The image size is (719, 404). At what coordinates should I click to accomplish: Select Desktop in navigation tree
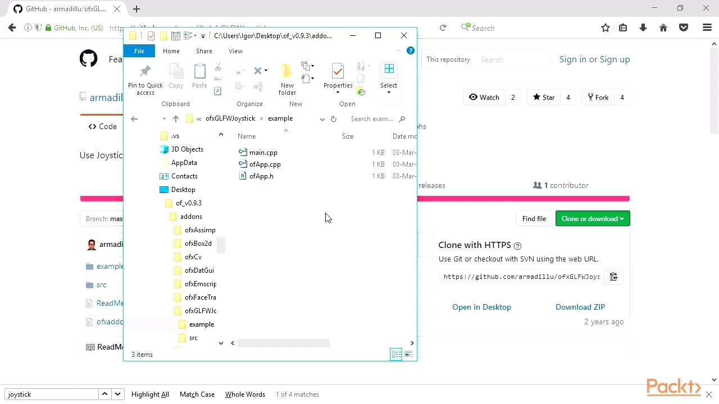(178, 190)
